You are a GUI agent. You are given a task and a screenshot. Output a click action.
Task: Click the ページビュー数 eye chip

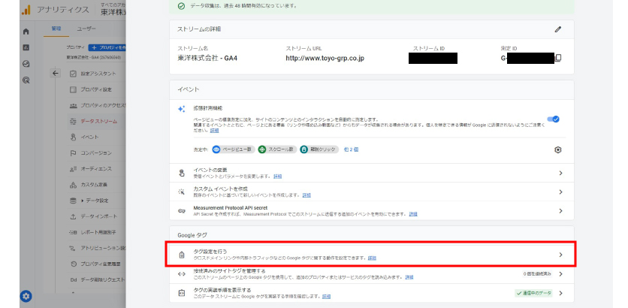tap(234, 149)
